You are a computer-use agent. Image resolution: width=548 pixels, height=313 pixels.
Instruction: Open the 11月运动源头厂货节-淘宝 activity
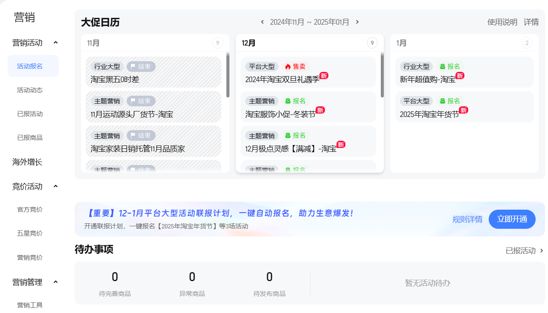[x=154, y=107]
